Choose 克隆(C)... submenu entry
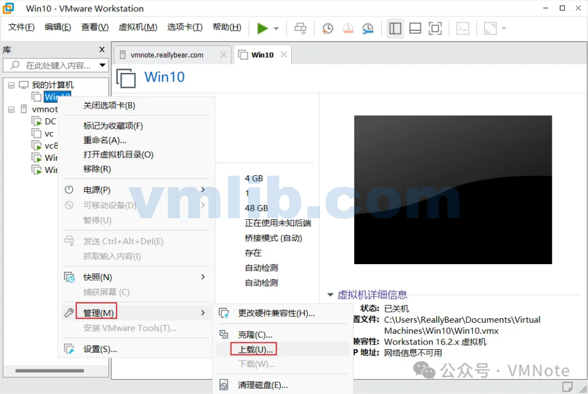 pos(283,334)
